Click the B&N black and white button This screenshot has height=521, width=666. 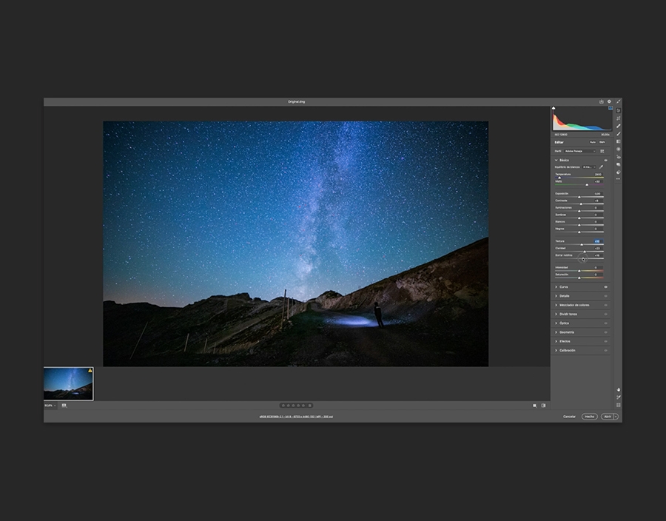[602, 142]
